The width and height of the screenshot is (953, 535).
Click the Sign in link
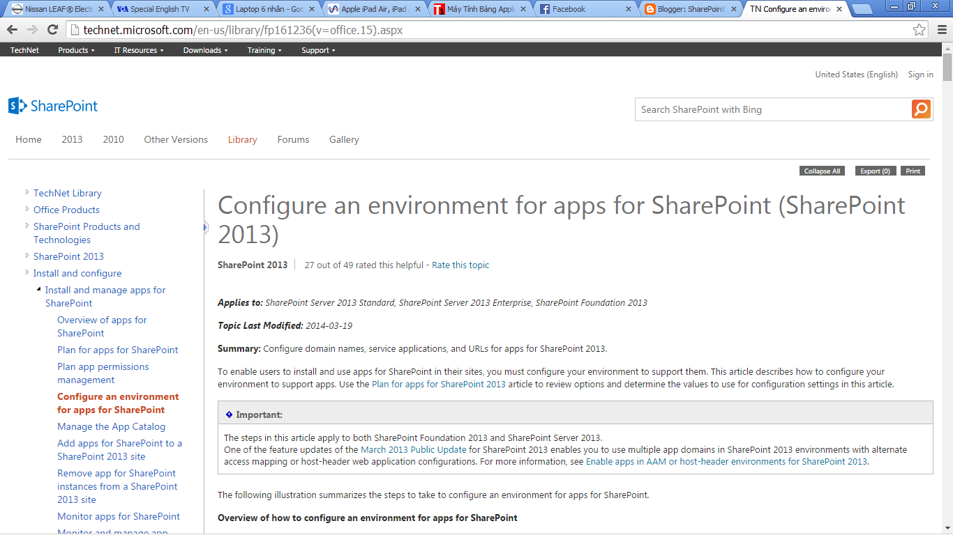pyautogui.click(x=920, y=75)
